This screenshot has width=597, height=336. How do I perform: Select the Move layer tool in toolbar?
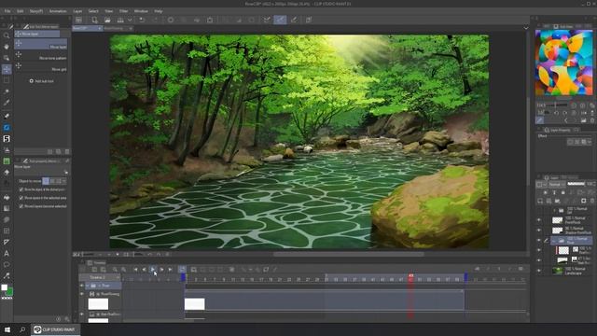tap(7, 69)
